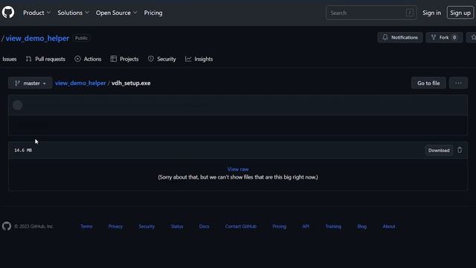Screen dimensions: 476x268
Task: Go to the Pricing page in header
Action: [x=153, y=13]
